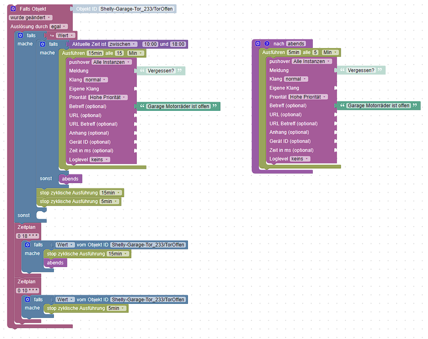Click gear icon on 'falls' Aktuelle Zeit block

43,44
